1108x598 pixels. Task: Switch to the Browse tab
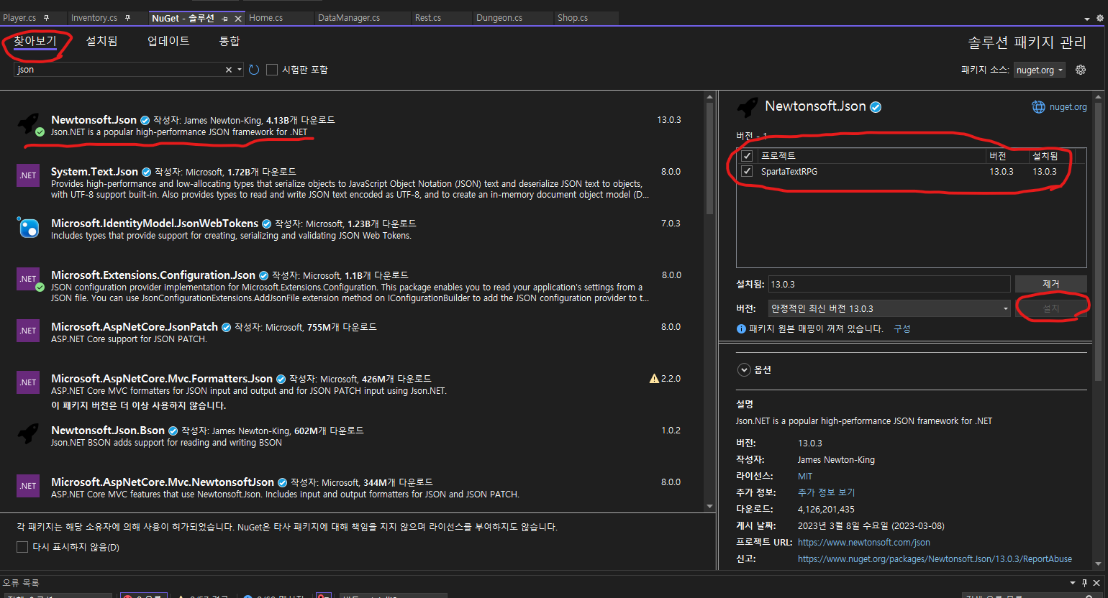35,41
